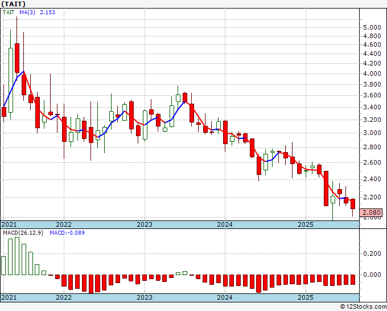Click the 0.200 MACD axis label
Viewport: 387px width, 311px height.
click(372, 253)
